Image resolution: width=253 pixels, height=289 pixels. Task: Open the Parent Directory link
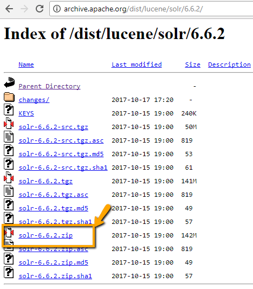tap(49, 86)
